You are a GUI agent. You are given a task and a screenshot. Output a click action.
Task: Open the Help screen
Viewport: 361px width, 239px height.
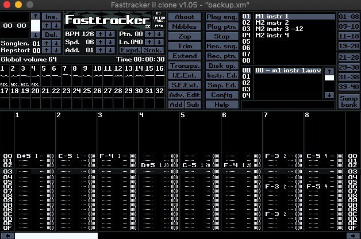pyautogui.click(x=222, y=105)
